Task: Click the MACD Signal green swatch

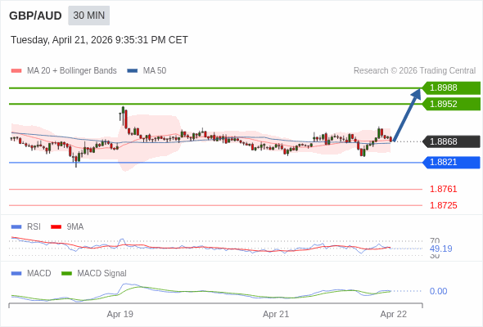Action: tap(66, 274)
